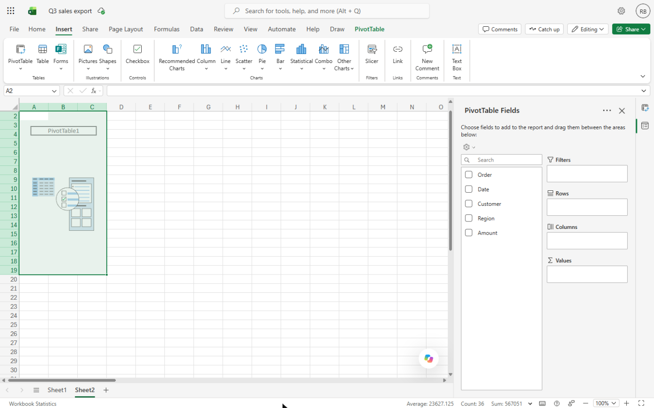
Task: Open Recommended Charts
Action: [x=177, y=57]
